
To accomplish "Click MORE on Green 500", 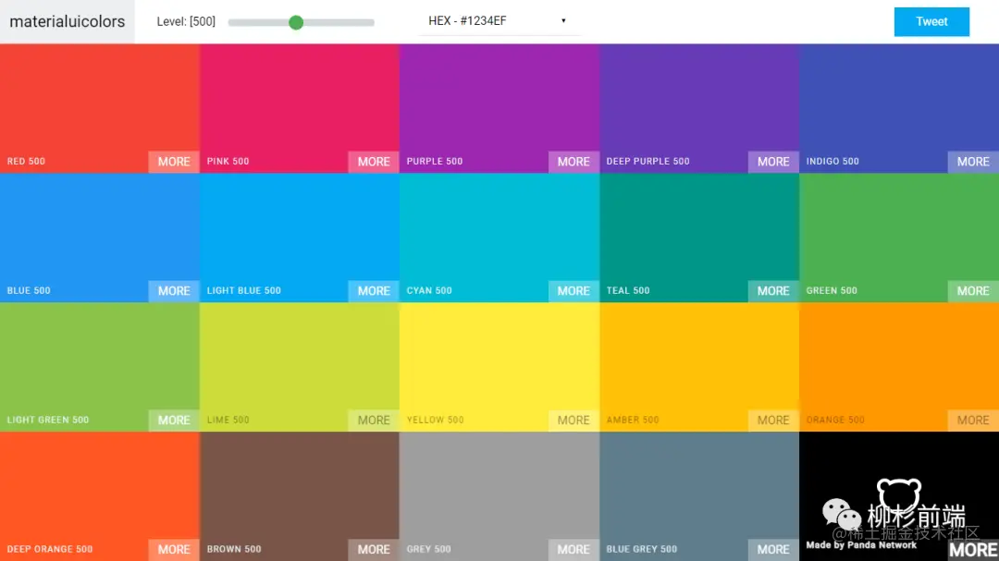I will point(973,291).
